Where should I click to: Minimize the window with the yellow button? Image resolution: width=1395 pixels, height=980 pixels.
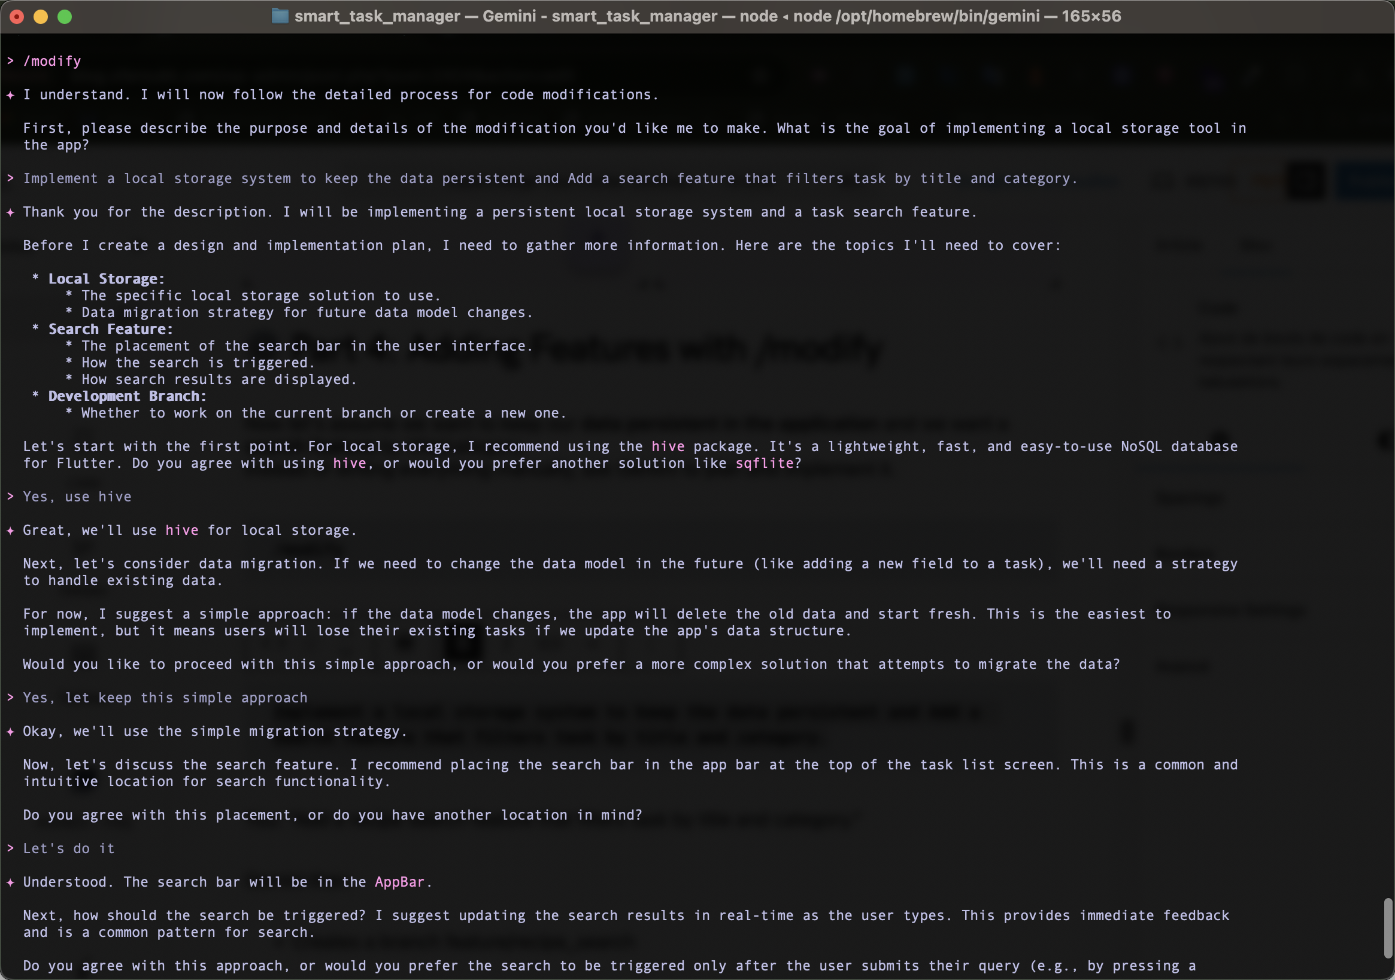[41, 16]
